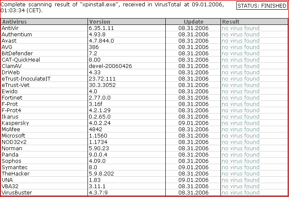Click the Panda antivirus name
This screenshot has width=289, height=197.
(10, 154)
